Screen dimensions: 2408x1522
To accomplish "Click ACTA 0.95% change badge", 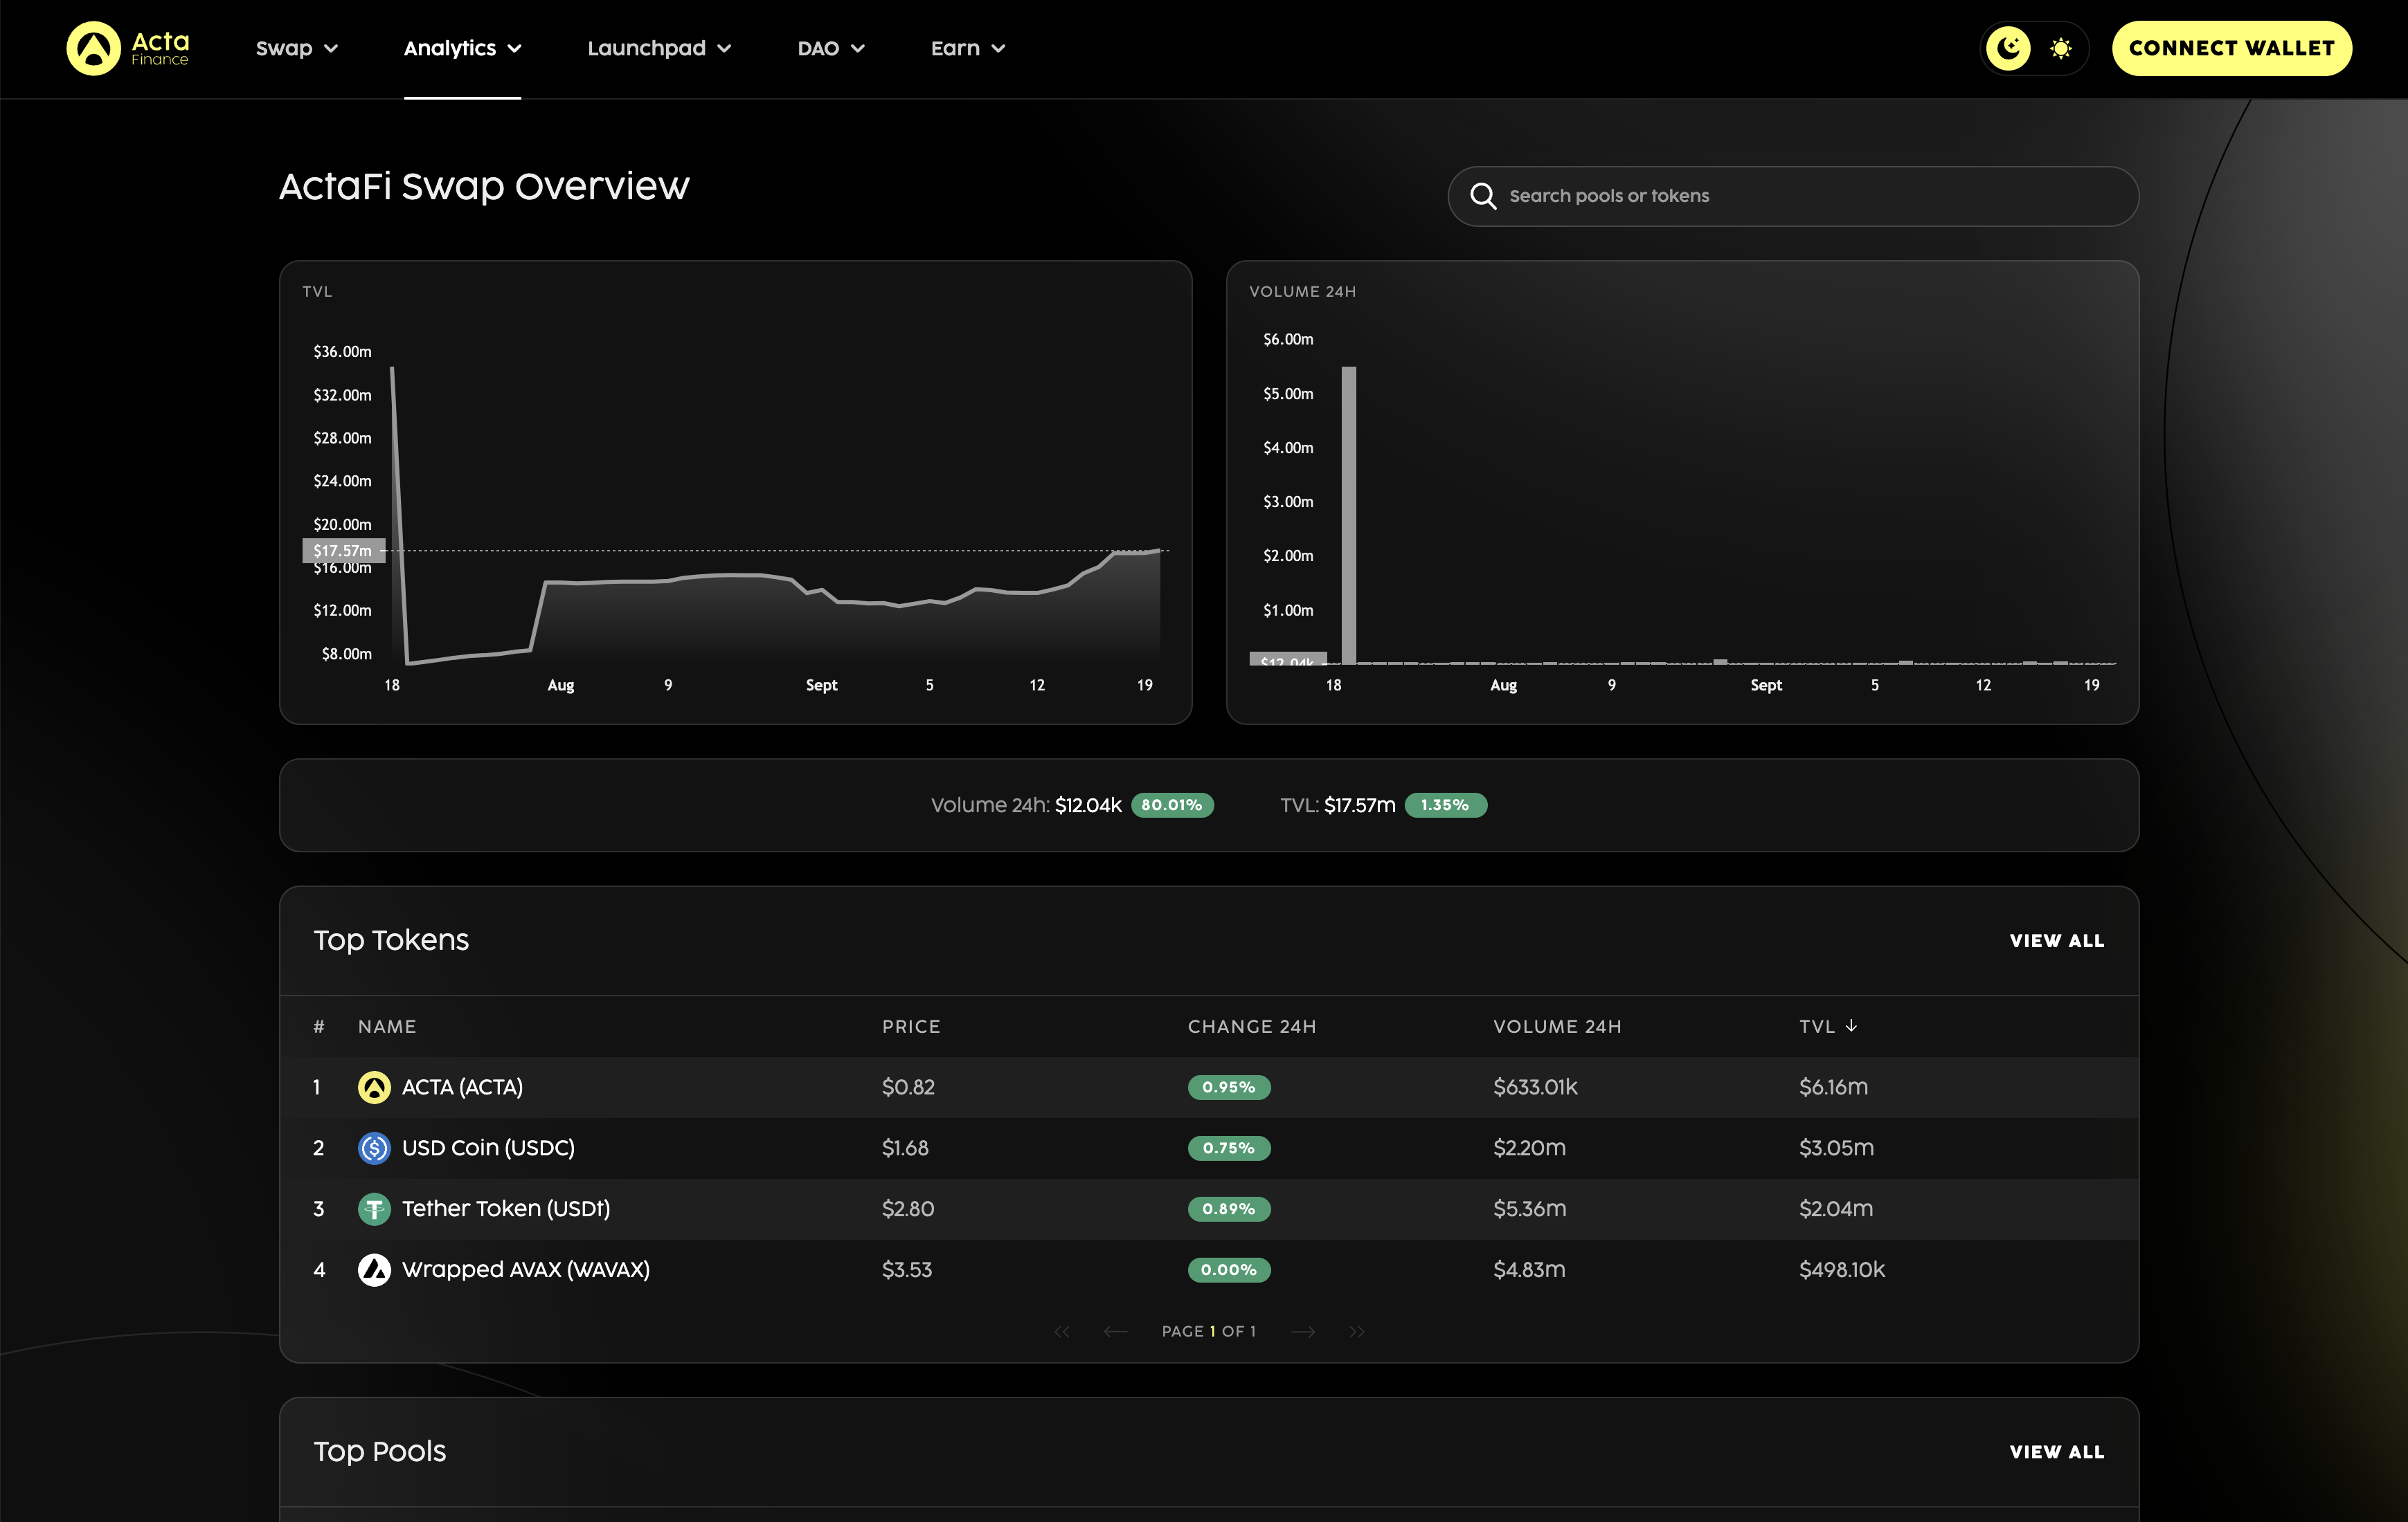I will (1228, 1088).
